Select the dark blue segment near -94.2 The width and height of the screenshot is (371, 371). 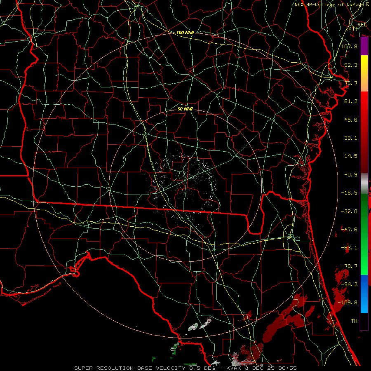[x=364, y=284]
